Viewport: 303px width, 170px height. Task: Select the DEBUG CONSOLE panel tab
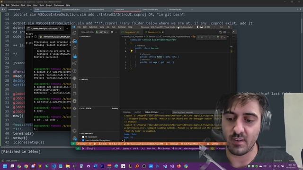151,112
